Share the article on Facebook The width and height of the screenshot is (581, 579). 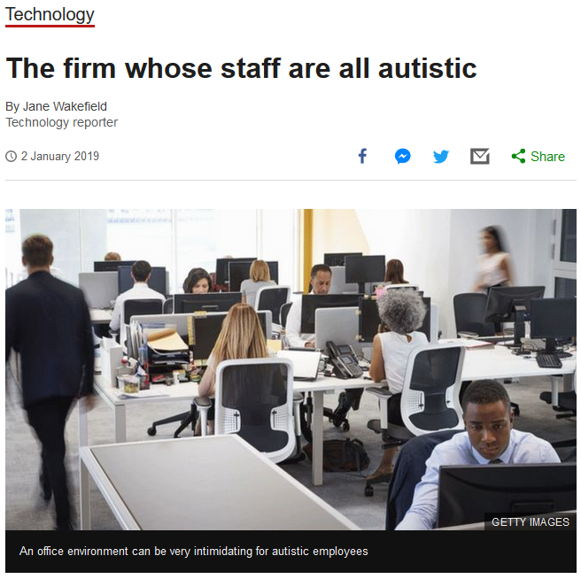(363, 156)
